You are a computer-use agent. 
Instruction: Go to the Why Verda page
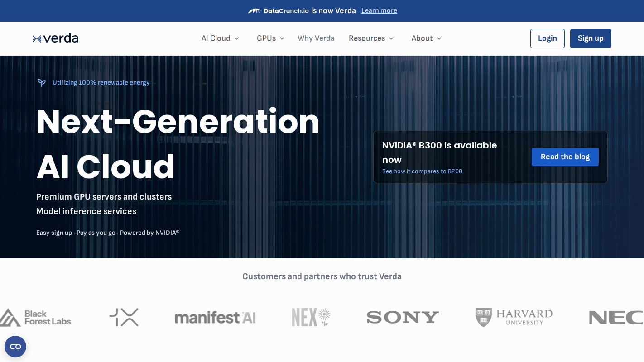(x=316, y=38)
